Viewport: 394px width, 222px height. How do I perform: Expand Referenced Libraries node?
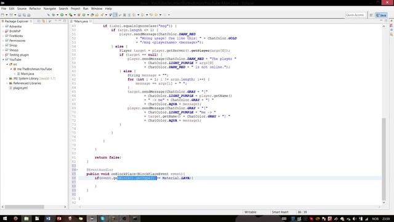click(x=7, y=83)
